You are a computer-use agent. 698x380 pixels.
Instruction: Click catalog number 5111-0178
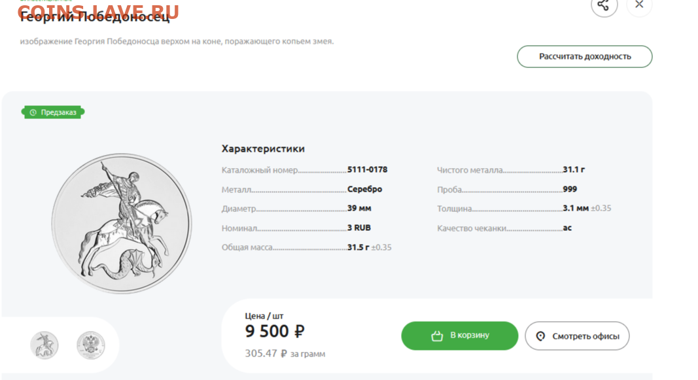[x=367, y=169]
